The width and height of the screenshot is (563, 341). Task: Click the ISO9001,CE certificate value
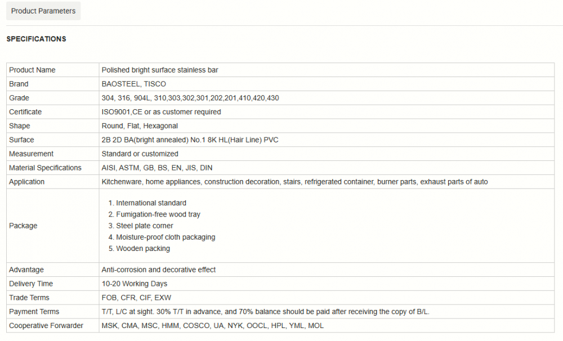tap(161, 112)
